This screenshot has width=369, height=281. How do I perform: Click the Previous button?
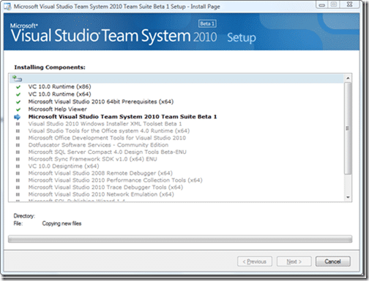point(255,261)
